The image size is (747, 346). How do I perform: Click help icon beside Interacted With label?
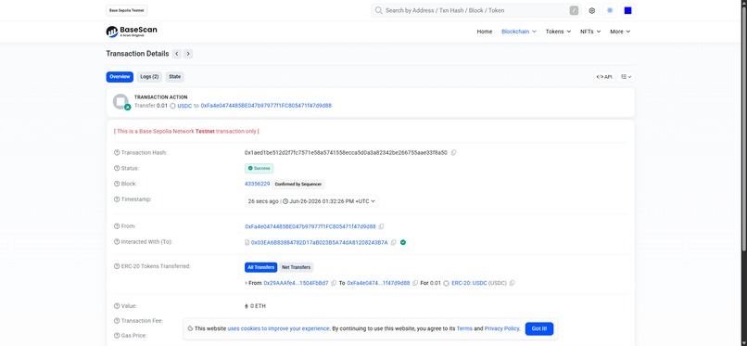point(117,242)
